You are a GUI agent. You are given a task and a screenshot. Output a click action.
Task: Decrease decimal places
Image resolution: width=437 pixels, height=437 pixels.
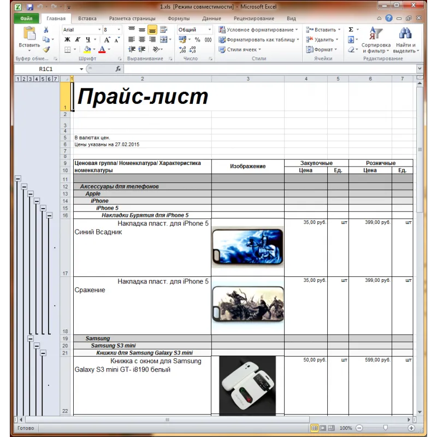[192, 50]
